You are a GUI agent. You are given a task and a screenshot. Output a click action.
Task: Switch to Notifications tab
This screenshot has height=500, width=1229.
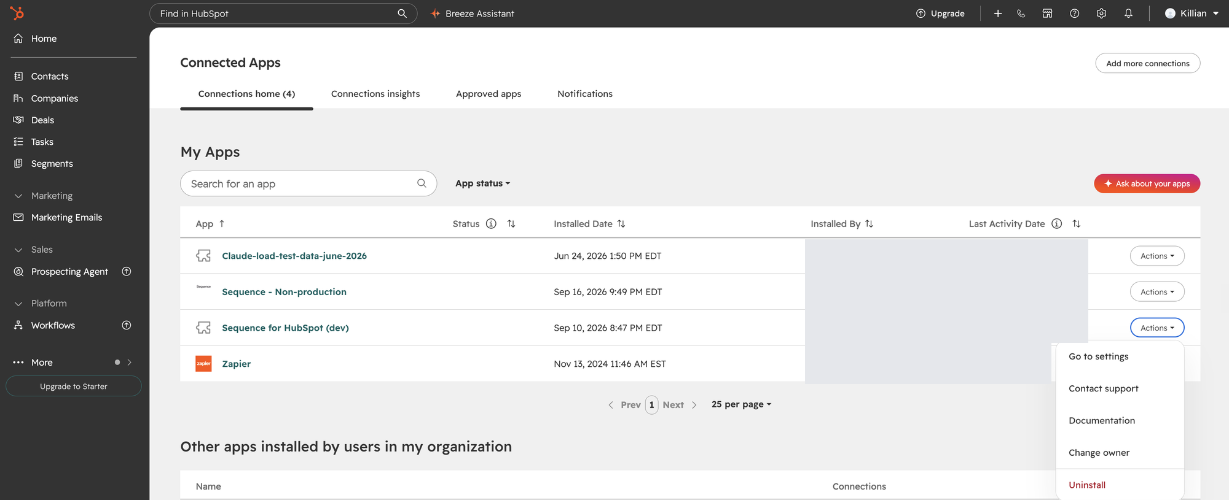click(585, 94)
